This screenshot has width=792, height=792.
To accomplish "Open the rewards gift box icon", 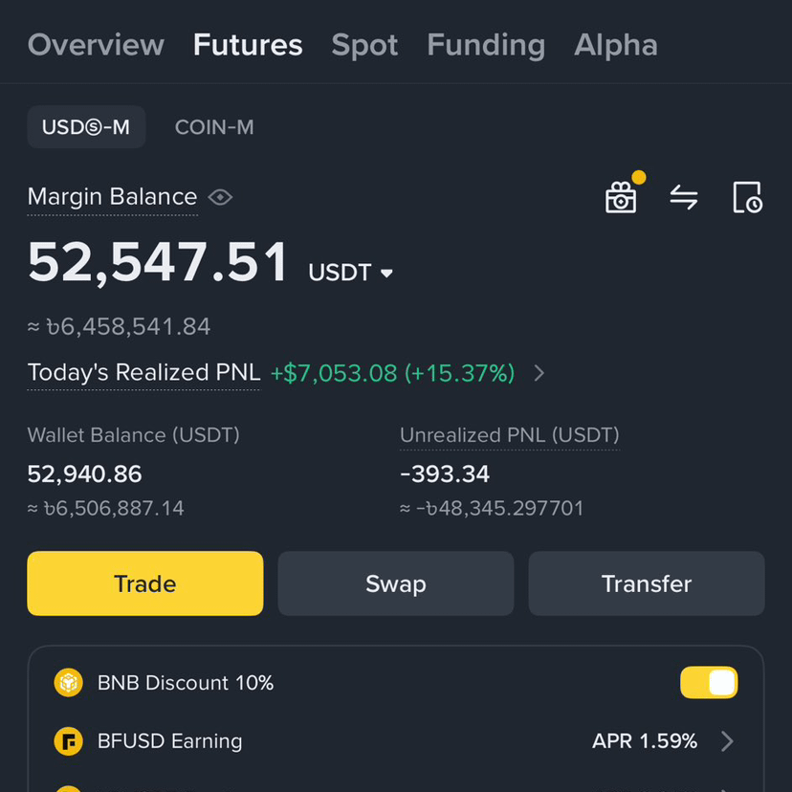I will coord(621,197).
